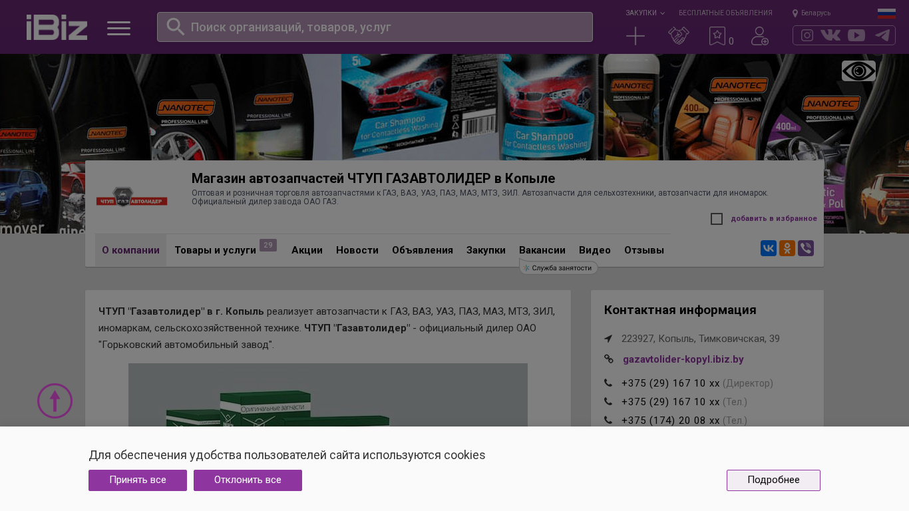
Task: Go to the 'Объявления' tab
Action: [423, 250]
